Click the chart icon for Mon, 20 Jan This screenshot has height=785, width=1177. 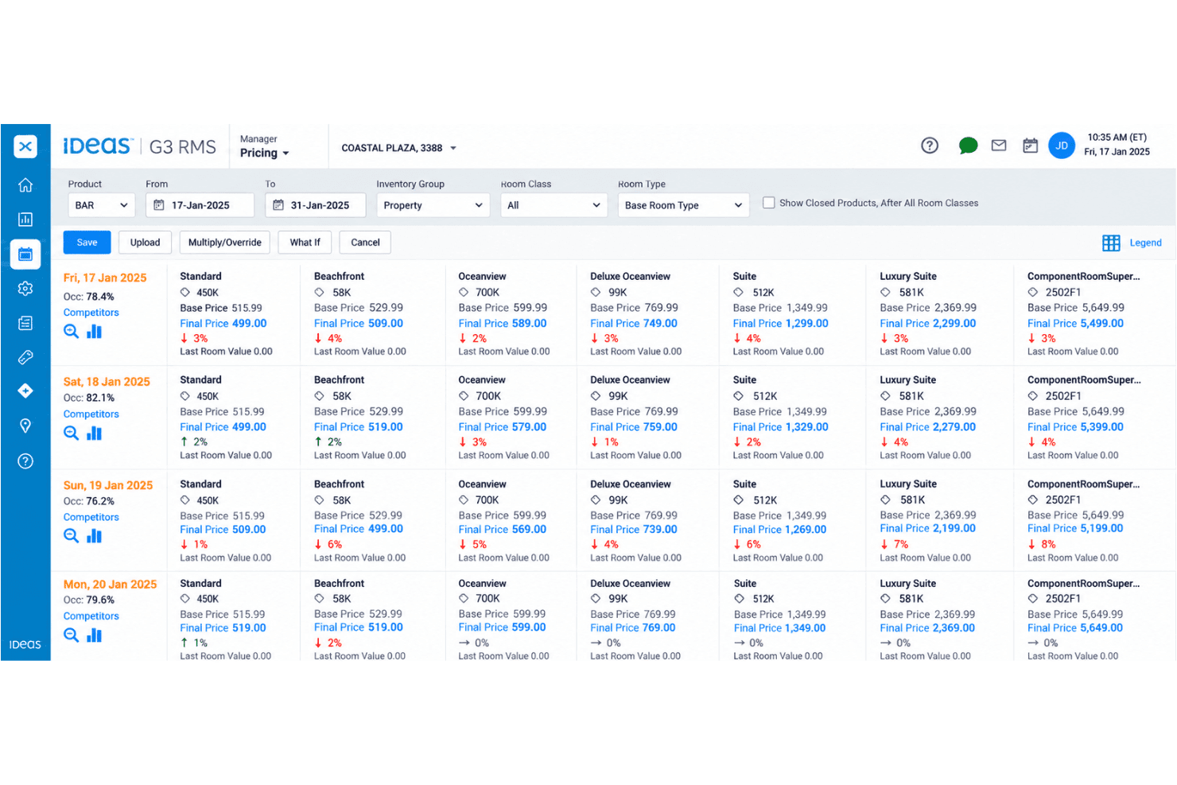pyautogui.click(x=94, y=635)
